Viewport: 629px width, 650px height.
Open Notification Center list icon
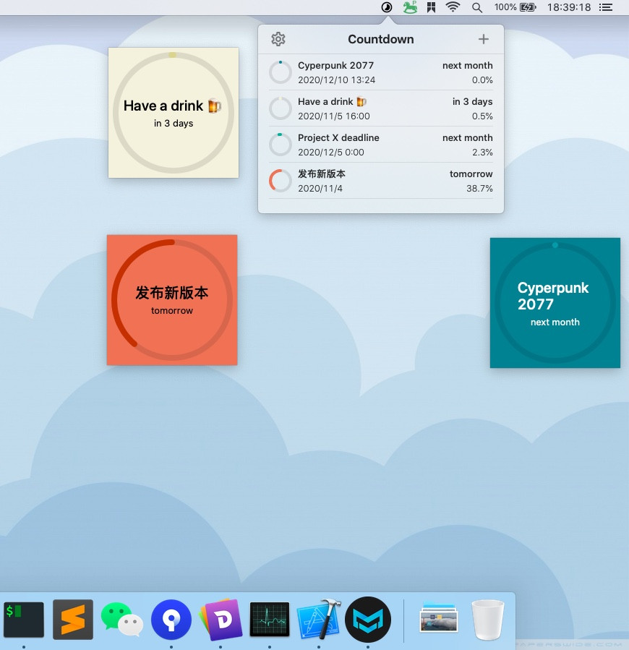(606, 7)
